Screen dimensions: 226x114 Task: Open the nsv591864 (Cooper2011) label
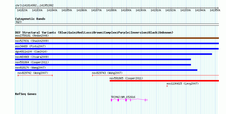pyautogui.click(x=32, y=62)
